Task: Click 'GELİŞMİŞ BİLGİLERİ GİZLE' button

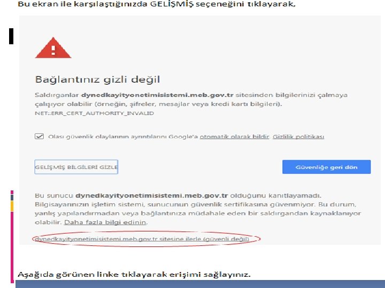Action: (x=76, y=167)
